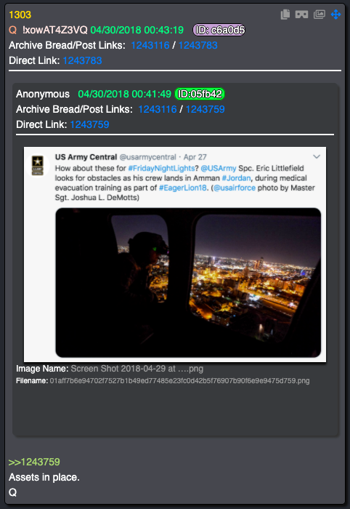Open Direct Link 1243783

tap(82, 60)
